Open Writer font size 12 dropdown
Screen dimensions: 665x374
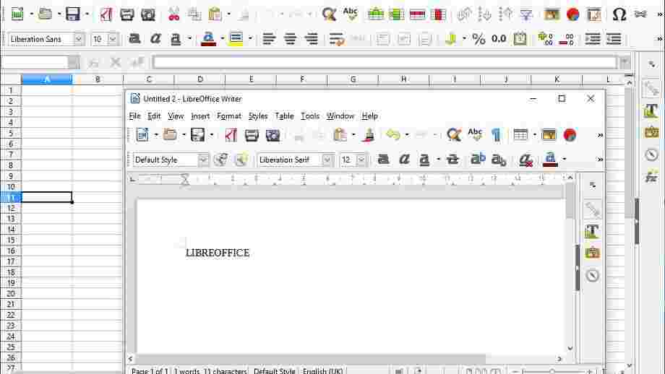361,160
